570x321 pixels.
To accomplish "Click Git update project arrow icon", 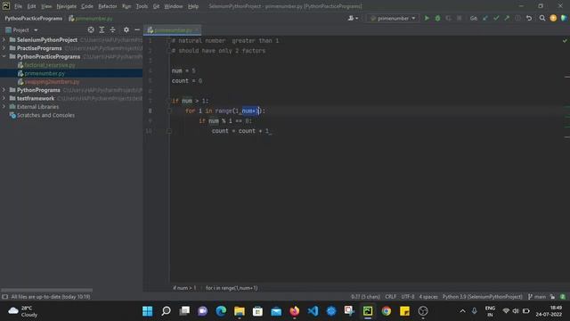I will click(484, 18).
